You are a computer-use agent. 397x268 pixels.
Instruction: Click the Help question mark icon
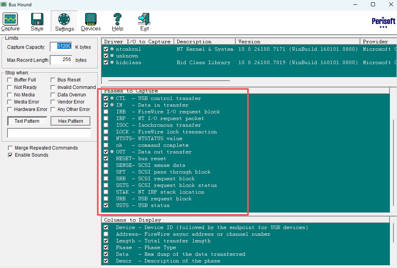117,22
